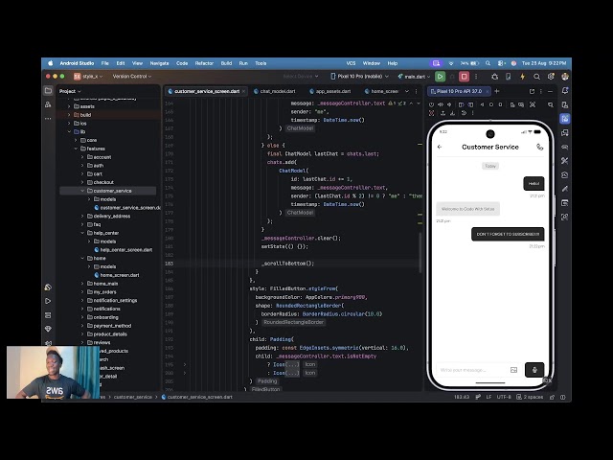The width and height of the screenshot is (613, 460).
Task: Open the VCS menu
Action: tap(352, 63)
